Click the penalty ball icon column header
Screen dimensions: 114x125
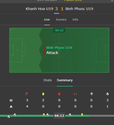(91, 94)
